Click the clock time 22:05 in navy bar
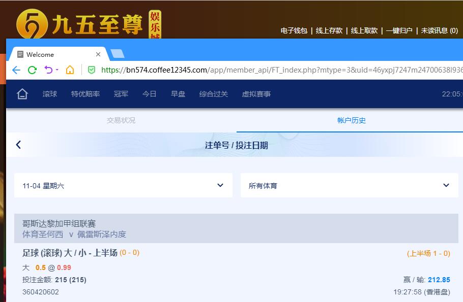Image resolution: width=463 pixels, height=302 pixels. point(452,94)
